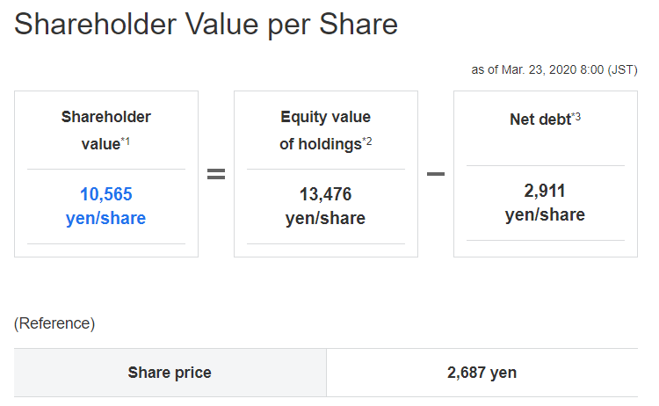The width and height of the screenshot is (659, 406).
Task: Click the minus sign before Net debt
Action: pos(436,174)
